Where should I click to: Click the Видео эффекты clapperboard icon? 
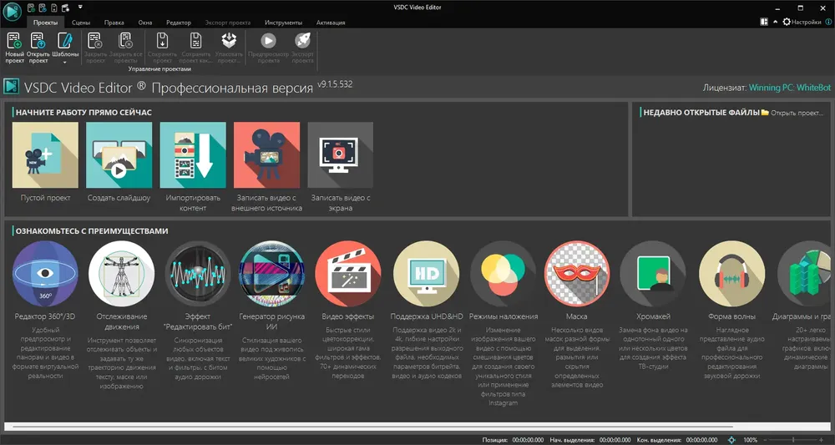point(347,274)
